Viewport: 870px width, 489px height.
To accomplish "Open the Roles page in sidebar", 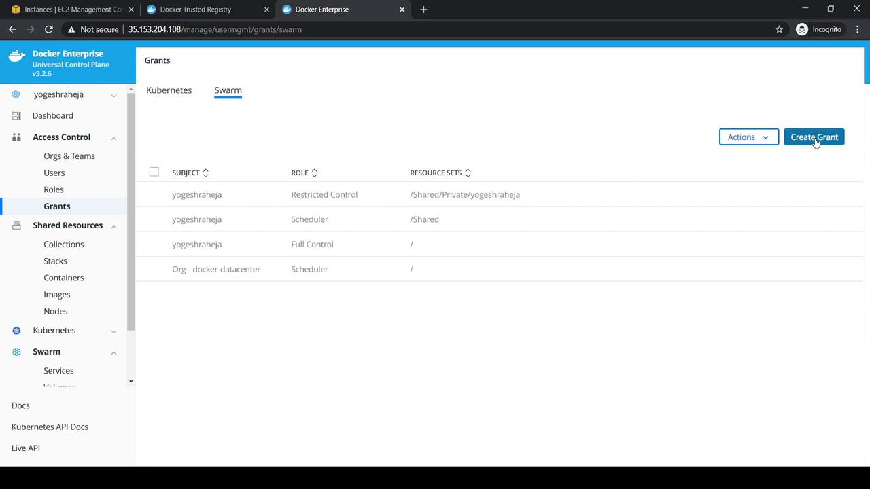I will [x=54, y=189].
